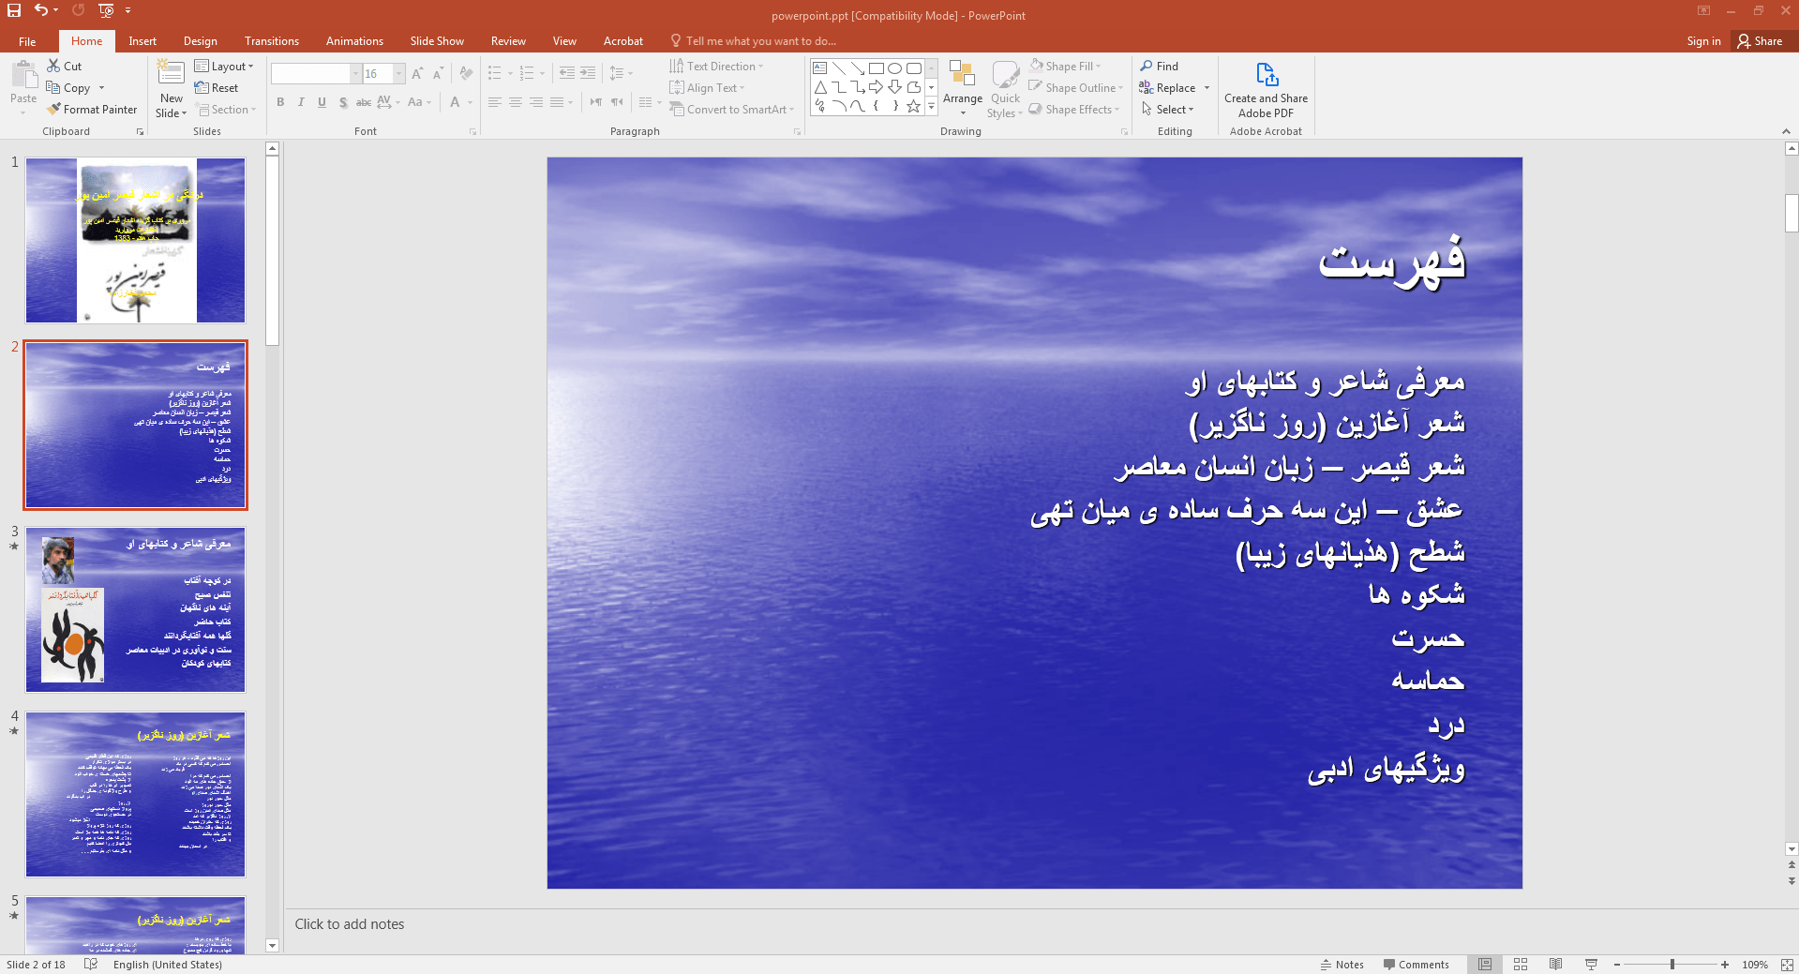Switch to Reading View
Viewport: 1799px width, 974px height.
tap(1555, 965)
